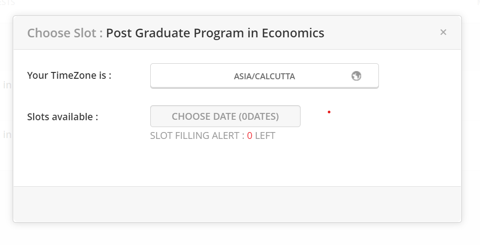This screenshot has width=480, height=245.
Task: Click the ASIA/CALCUTTA text in the field
Action: pyautogui.click(x=265, y=76)
